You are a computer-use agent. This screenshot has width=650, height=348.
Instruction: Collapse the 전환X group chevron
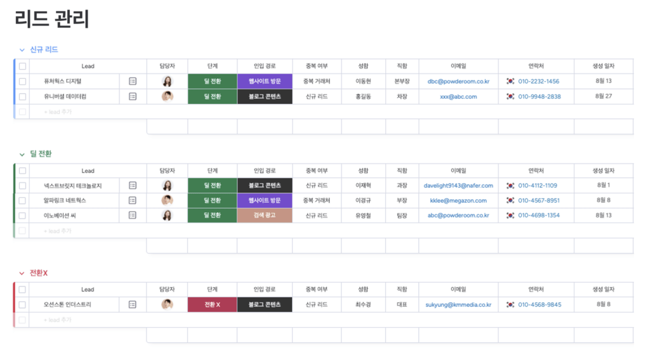[22, 273]
